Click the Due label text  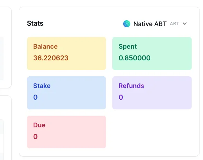[39, 125]
